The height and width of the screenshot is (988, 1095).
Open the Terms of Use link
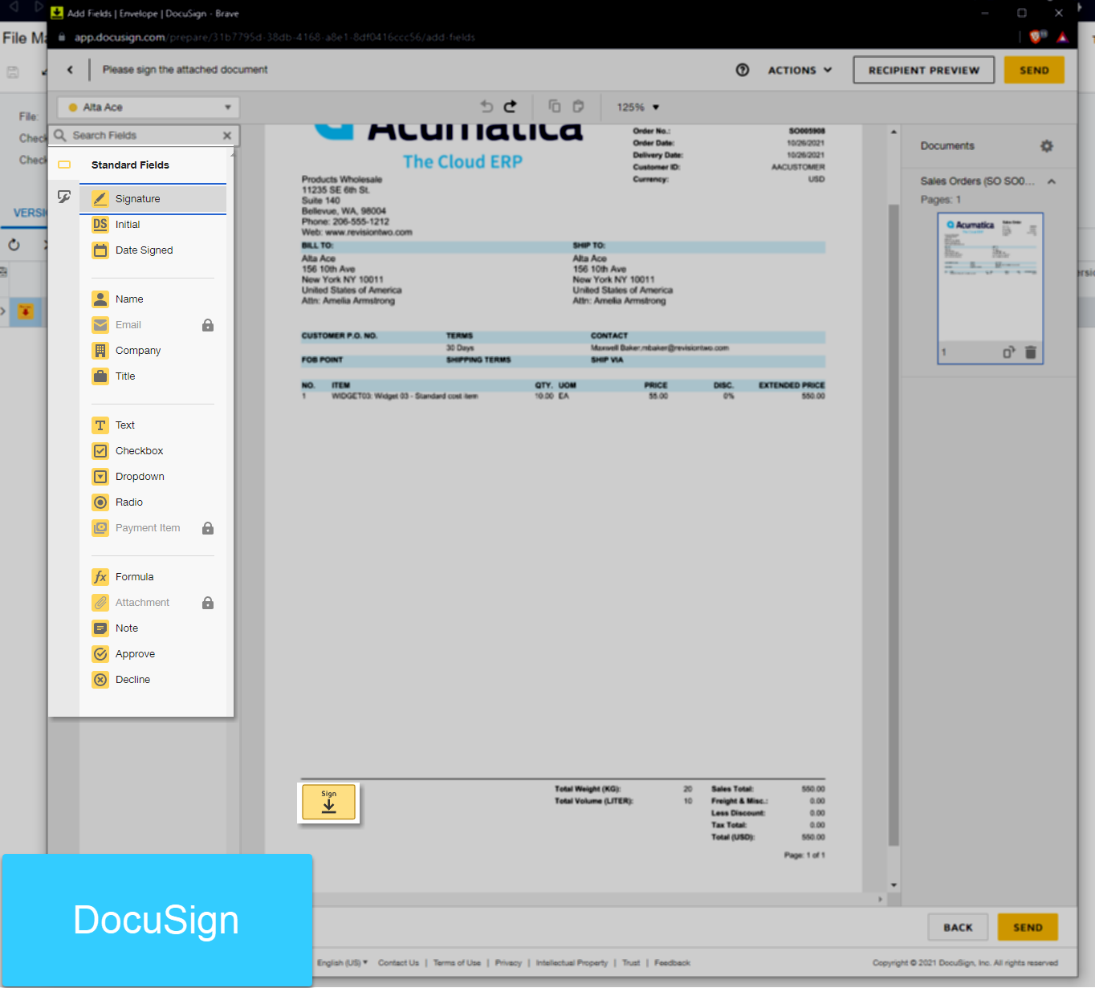pyautogui.click(x=457, y=962)
